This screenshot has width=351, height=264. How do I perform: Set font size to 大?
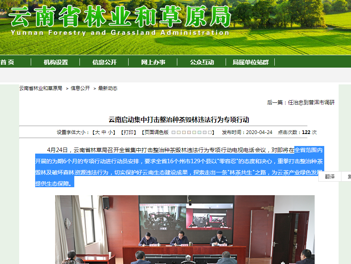coord(97,132)
